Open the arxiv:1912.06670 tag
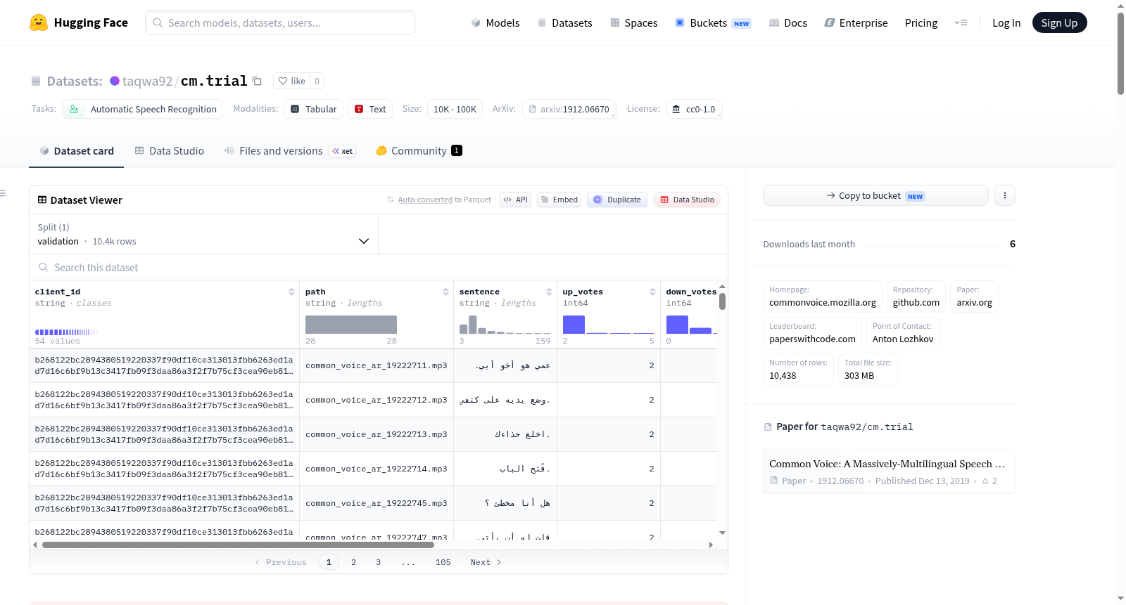The width and height of the screenshot is (1126, 605). coord(569,109)
